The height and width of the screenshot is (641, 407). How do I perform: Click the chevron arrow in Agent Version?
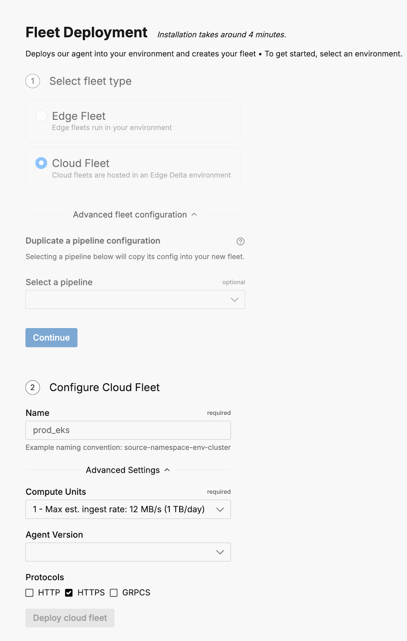[x=220, y=552]
